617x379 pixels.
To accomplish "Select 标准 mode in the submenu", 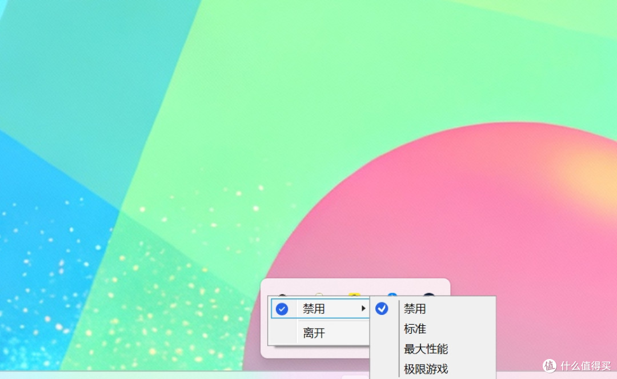I will [432, 329].
